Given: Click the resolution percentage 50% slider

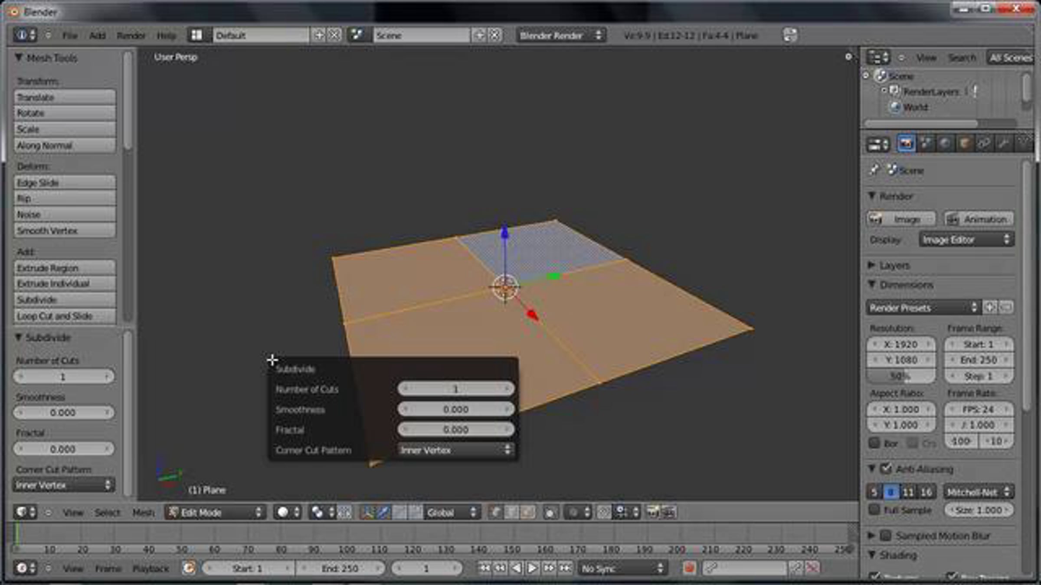Looking at the screenshot, I should (x=900, y=376).
